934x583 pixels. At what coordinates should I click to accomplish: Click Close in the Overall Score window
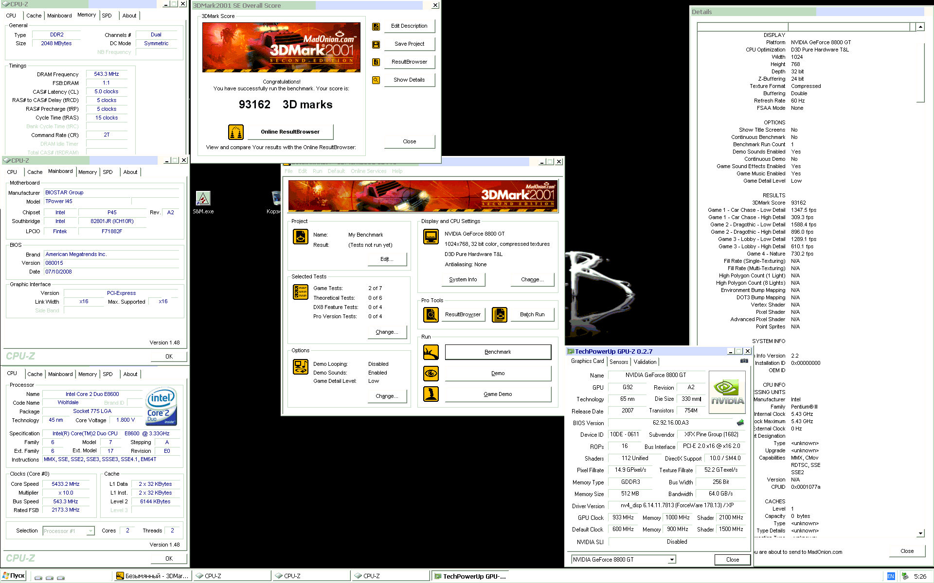(409, 141)
